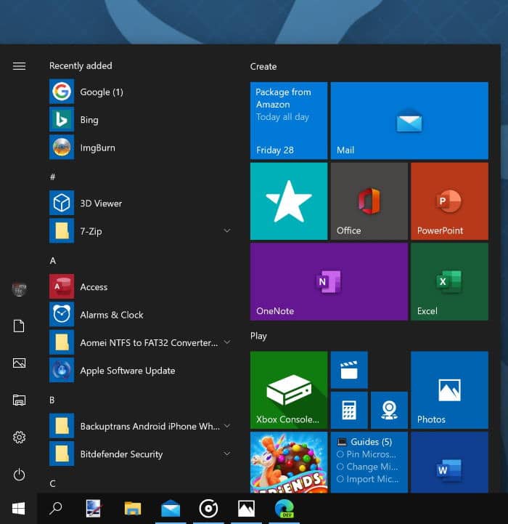Open the Office tile
This screenshot has width=508, height=524.
pyautogui.click(x=369, y=201)
